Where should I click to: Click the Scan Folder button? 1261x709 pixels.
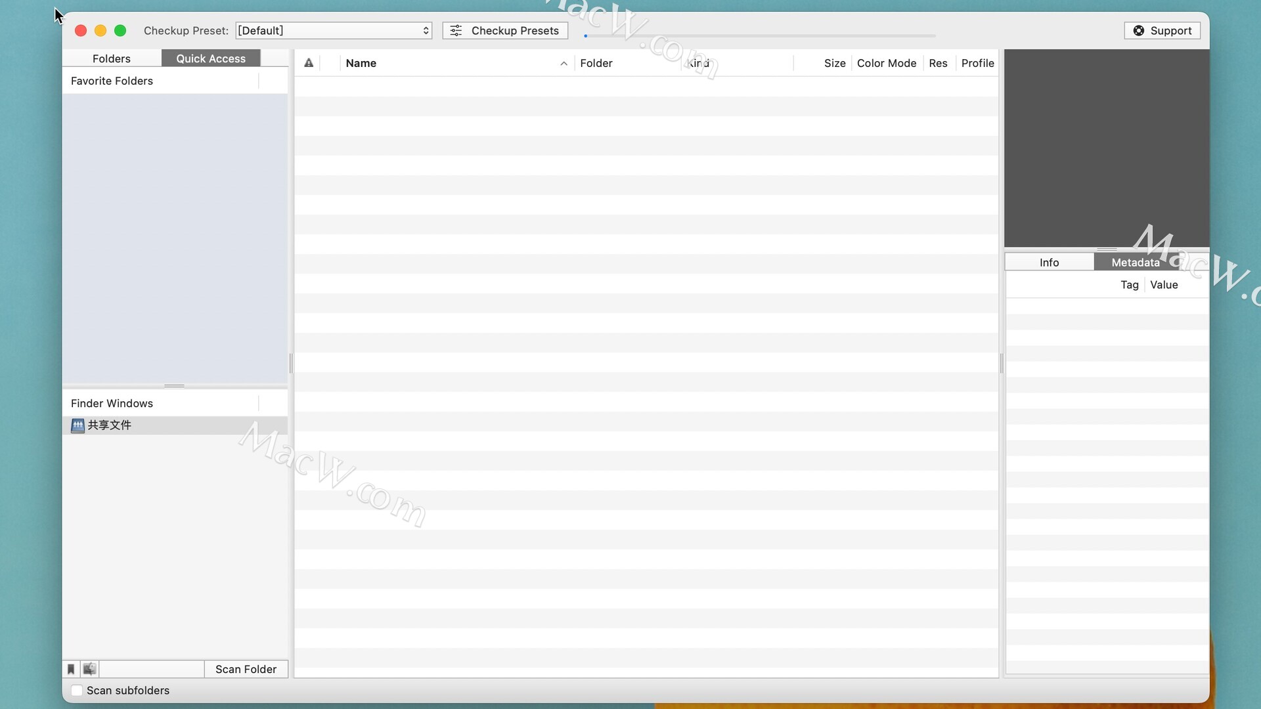point(246,669)
